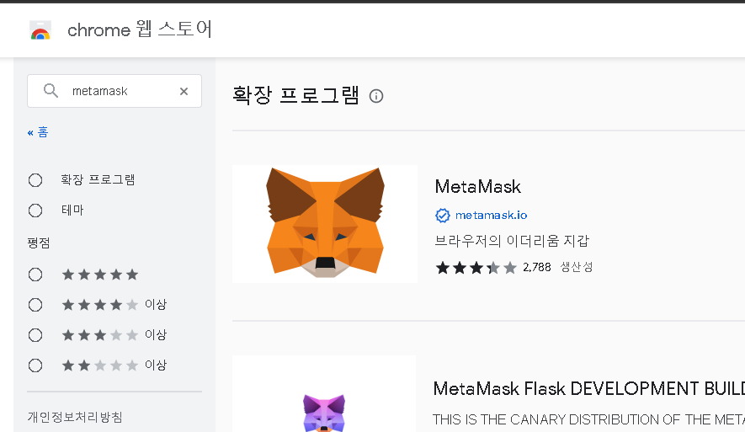This screenshot has height=432, width=745.
Task: Click the 평점 section label
Action: coord(39,243)
